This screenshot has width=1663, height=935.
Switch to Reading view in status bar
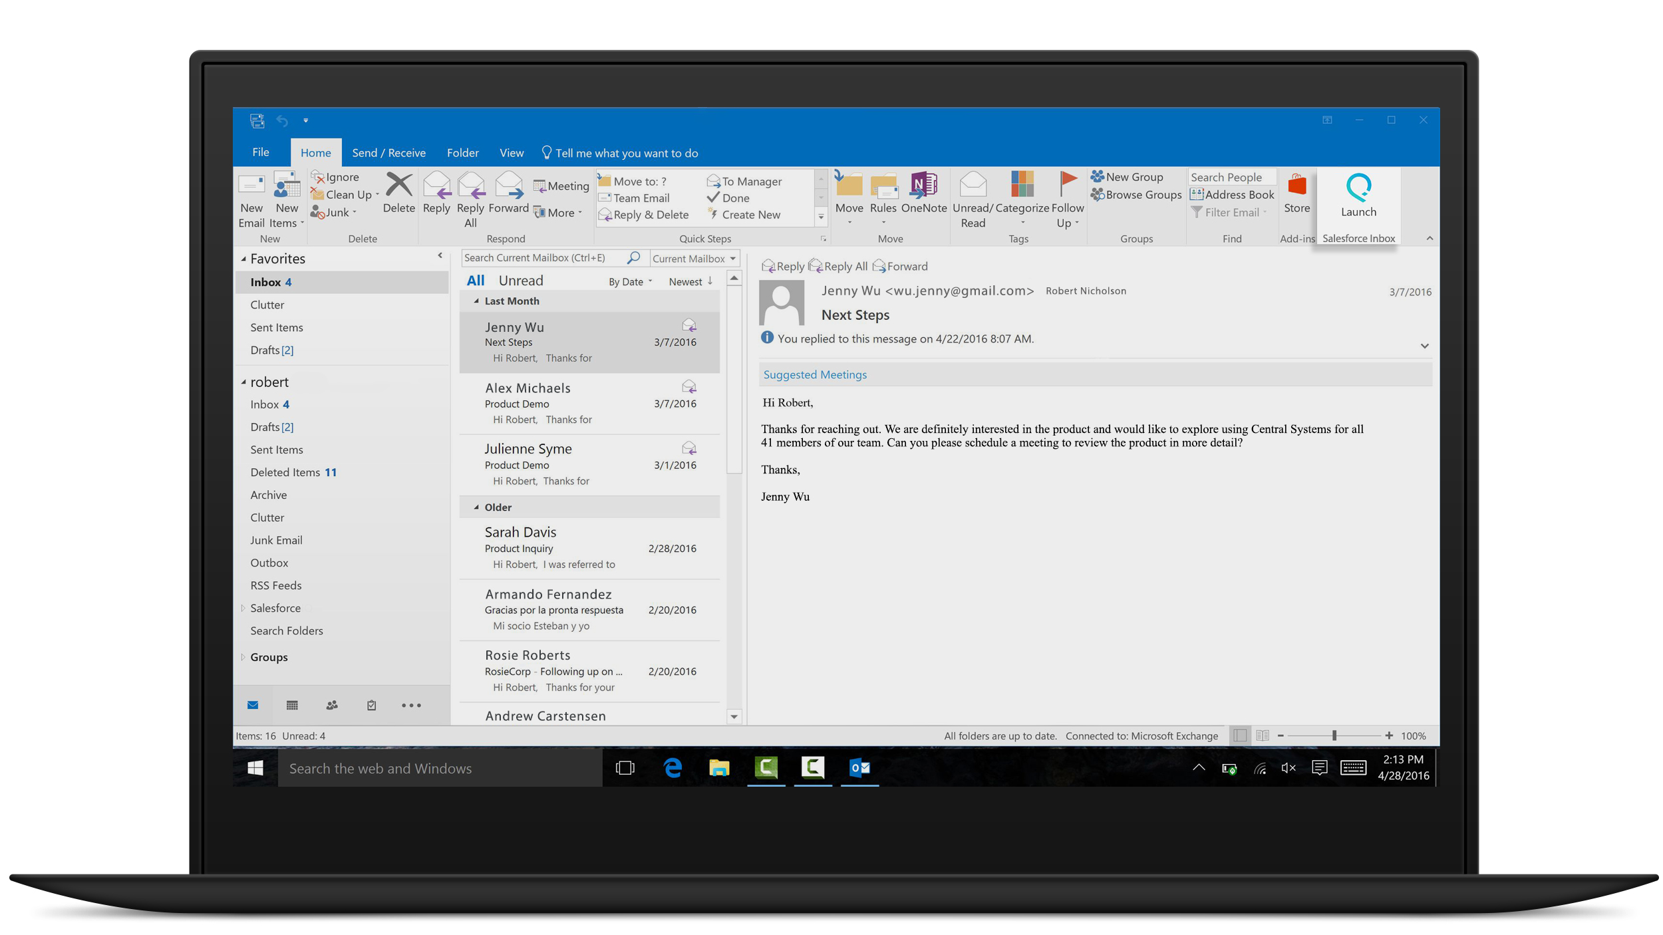[1262, 735]
